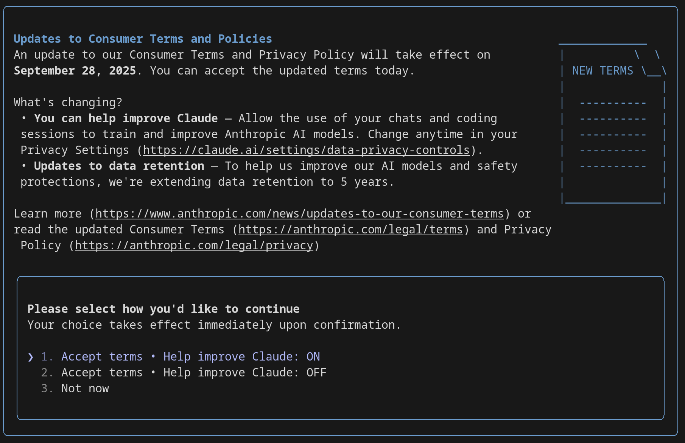The image size is (685, 443).
Task: Open the updates-to-our-consumer-terms news link
Action: click(x=299, y=214)
